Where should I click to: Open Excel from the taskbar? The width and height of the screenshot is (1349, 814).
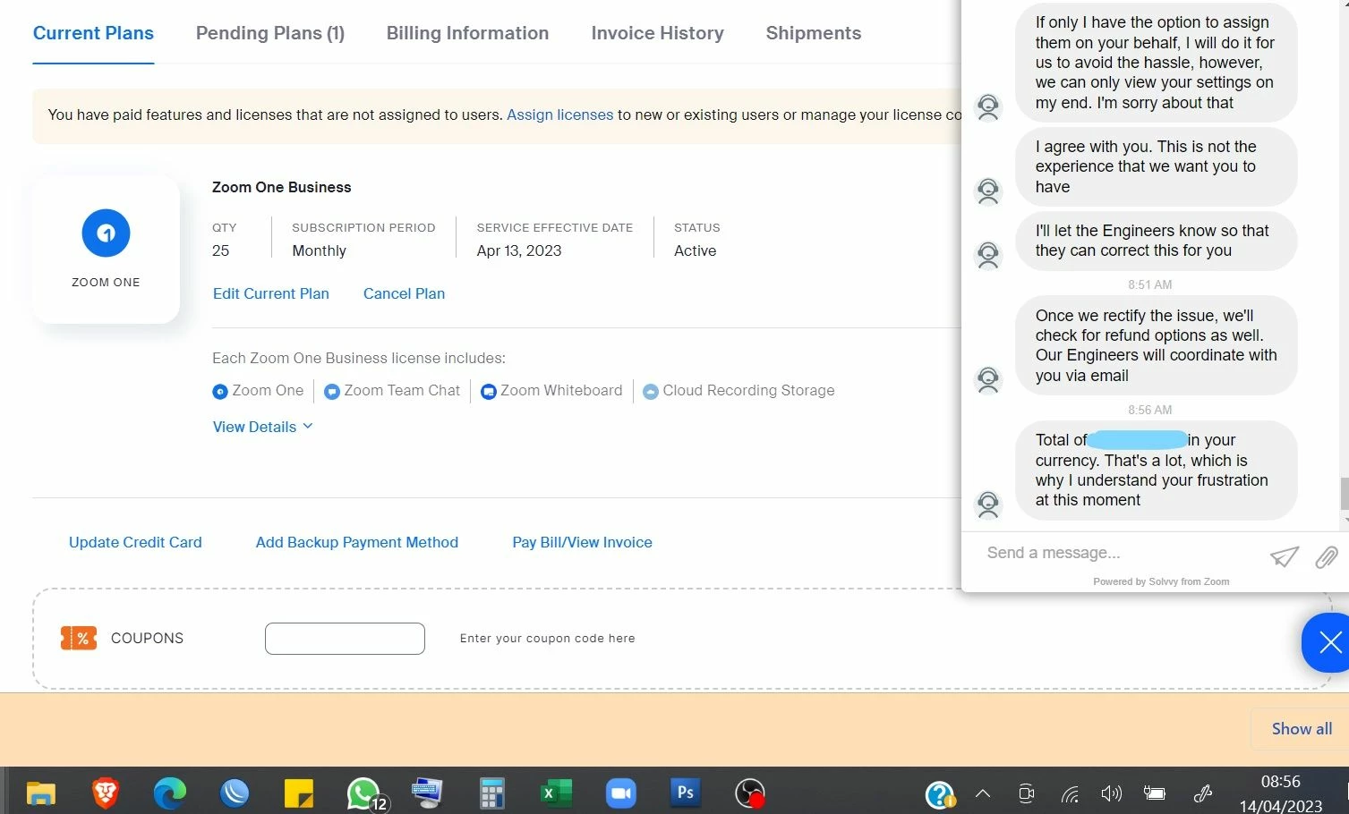(x=556, y=793)
